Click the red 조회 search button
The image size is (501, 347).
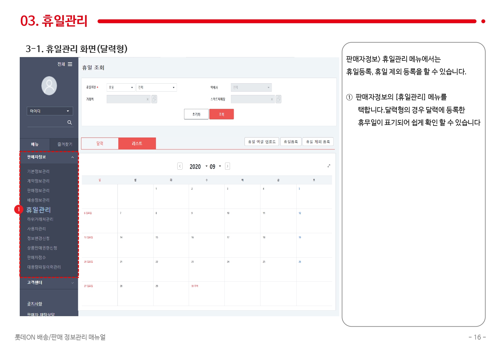221,114
